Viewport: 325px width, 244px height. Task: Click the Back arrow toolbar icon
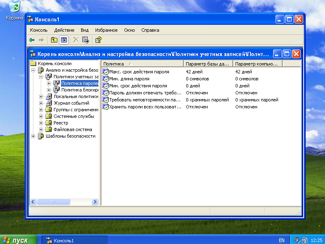tap(32, 40)
